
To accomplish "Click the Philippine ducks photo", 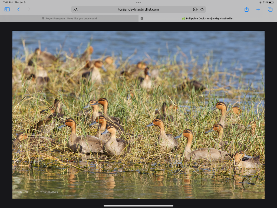I will (138, 114).
